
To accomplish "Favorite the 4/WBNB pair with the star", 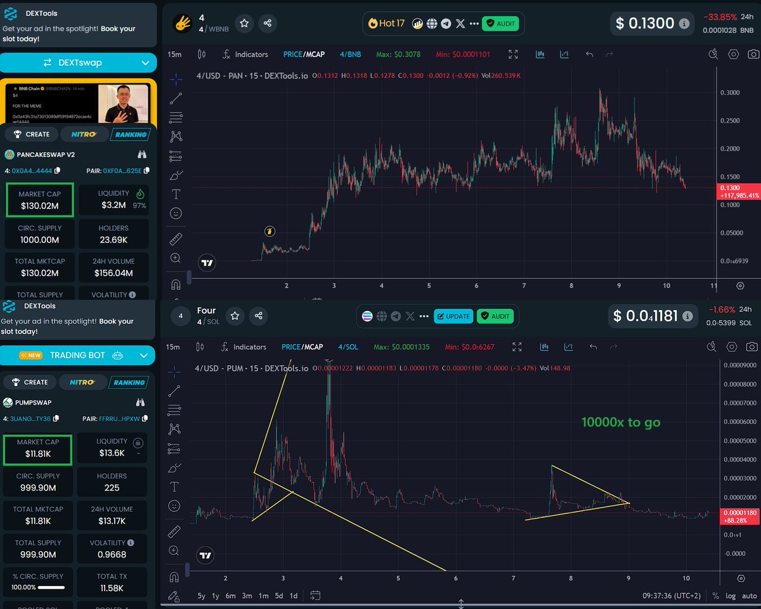I will pyautogui.click(x=244, y=23).
